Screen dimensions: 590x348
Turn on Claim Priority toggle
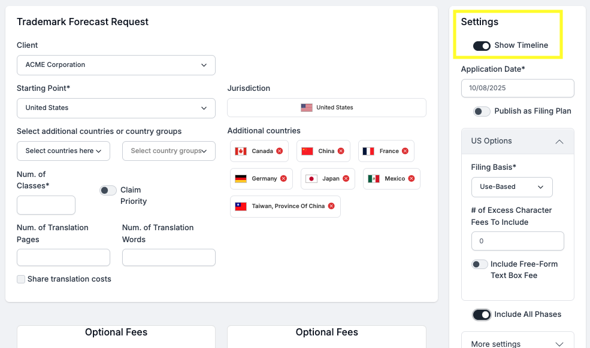(108, 190)
